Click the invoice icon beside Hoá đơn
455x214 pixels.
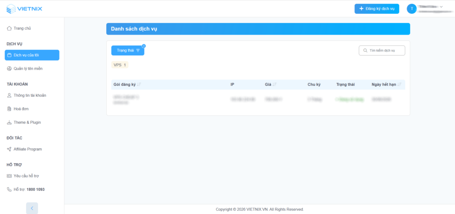click(9, 109)
